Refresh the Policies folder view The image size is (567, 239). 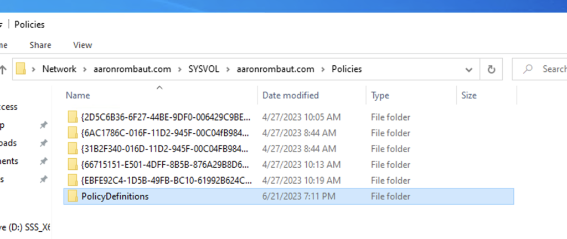491,69
